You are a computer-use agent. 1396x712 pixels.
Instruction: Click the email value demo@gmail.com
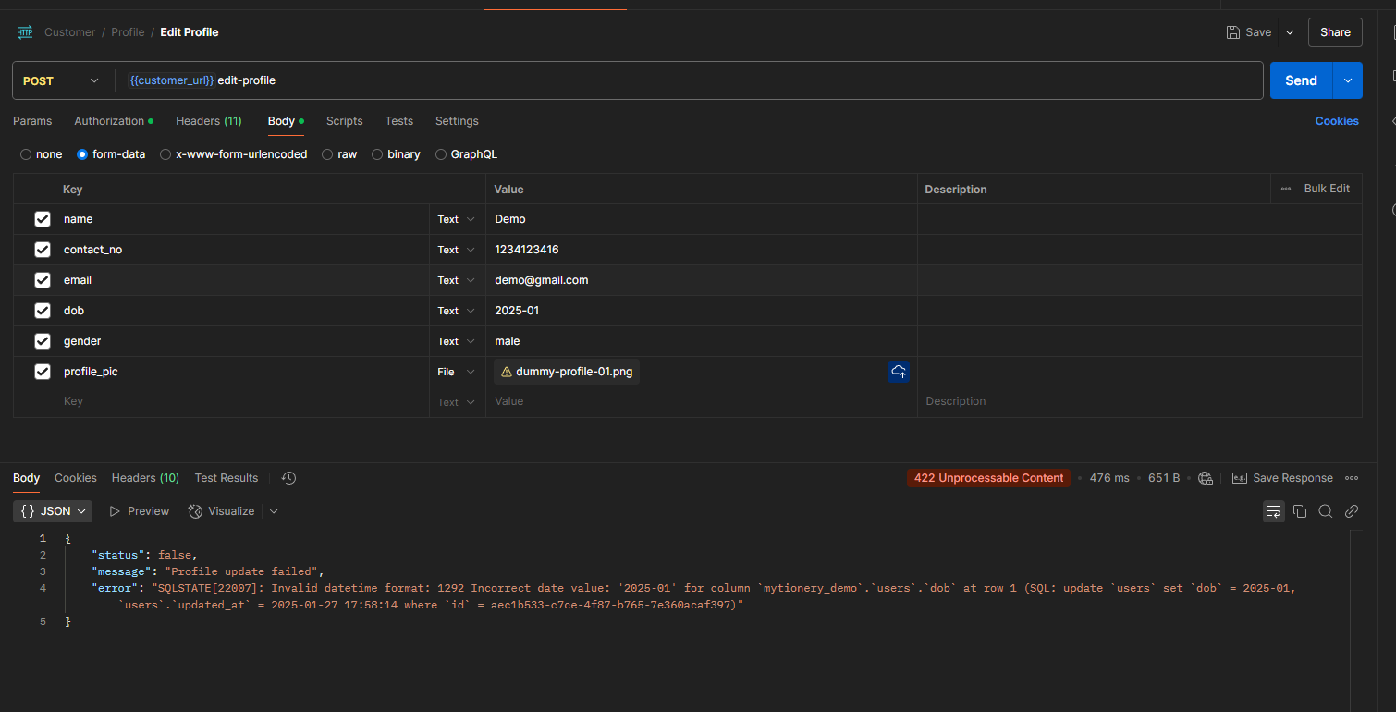(542, 280)
